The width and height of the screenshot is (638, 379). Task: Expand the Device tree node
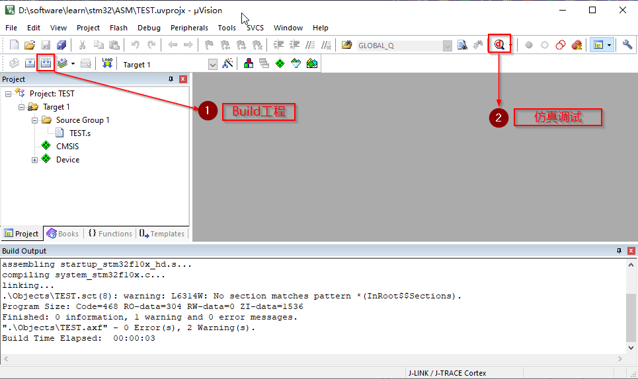34,160
